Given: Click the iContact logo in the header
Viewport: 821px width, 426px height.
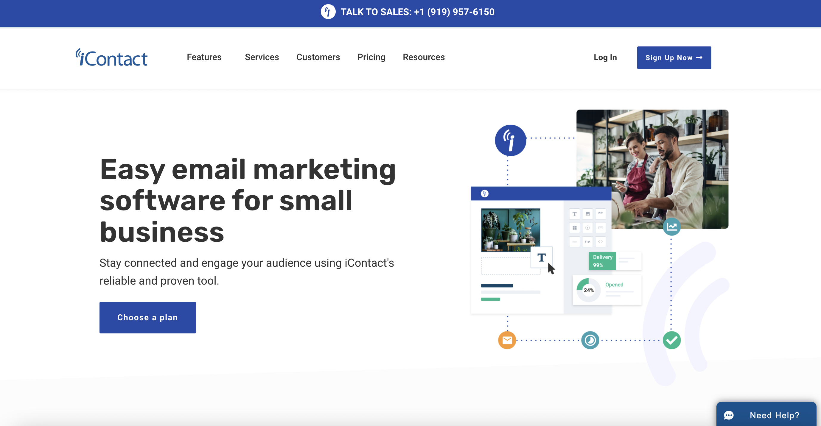Looking at the screenshot, I should click(111, 58).
